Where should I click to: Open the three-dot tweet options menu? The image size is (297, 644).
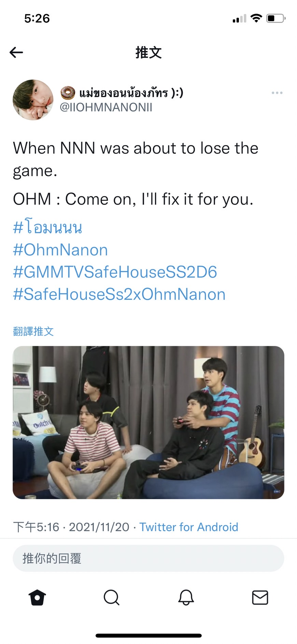click(277, 93)
